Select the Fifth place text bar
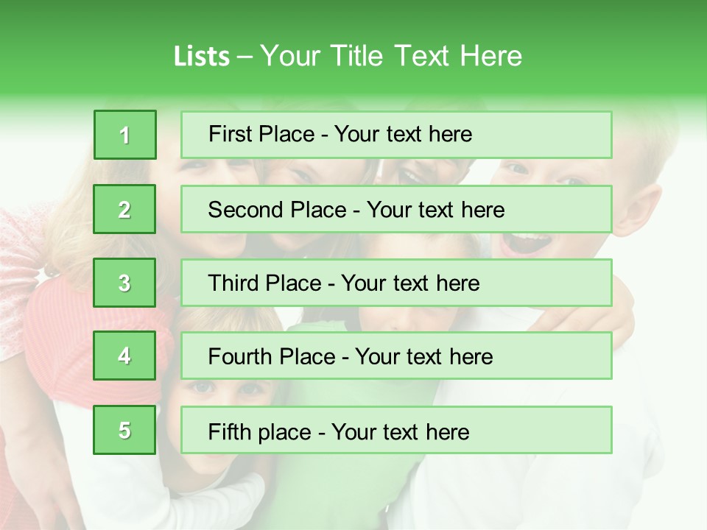 [396, 430]
